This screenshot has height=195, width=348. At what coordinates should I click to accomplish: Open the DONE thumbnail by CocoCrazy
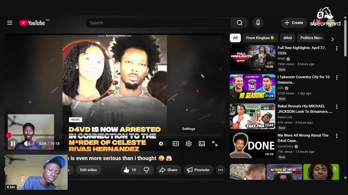coord(253,145)
